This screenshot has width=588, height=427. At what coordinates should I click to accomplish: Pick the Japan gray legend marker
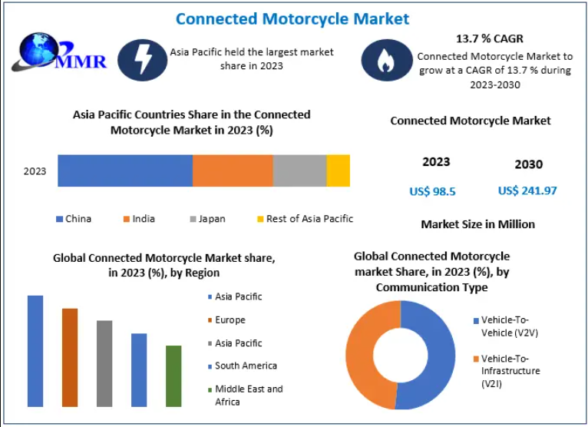coord(193,220)
